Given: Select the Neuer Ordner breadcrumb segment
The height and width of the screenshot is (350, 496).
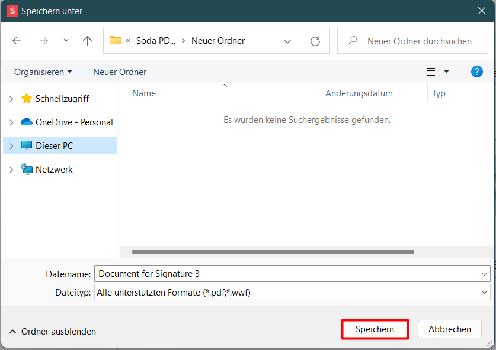Looking at the screenshot, I should [x=218, y=41].
